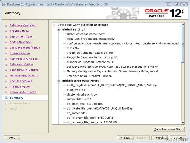Jump to the Deployment Type step
The width and height of the screenshot is (190, 143).
pos(21,36)
